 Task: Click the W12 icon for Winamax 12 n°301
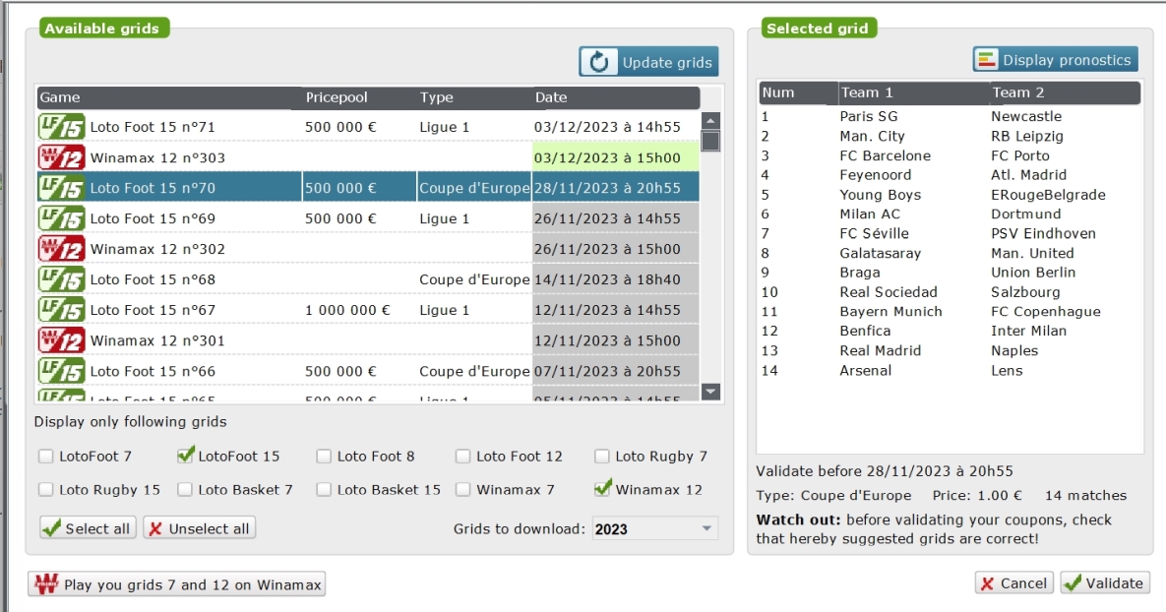[x=61, y=339]
